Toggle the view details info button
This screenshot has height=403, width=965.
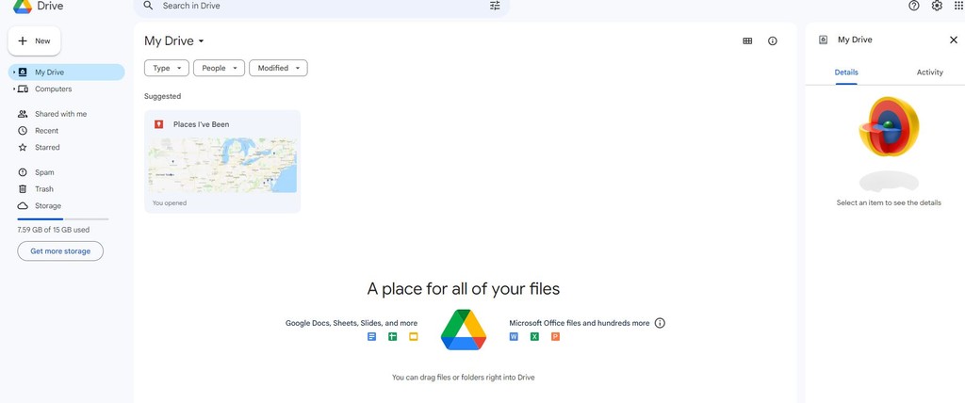[773, 41]
